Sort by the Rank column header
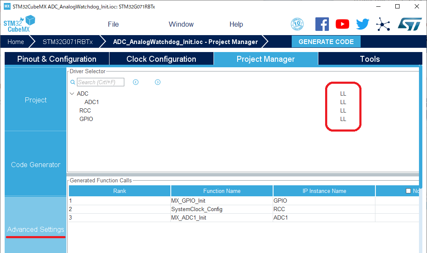 click(120, 191)
